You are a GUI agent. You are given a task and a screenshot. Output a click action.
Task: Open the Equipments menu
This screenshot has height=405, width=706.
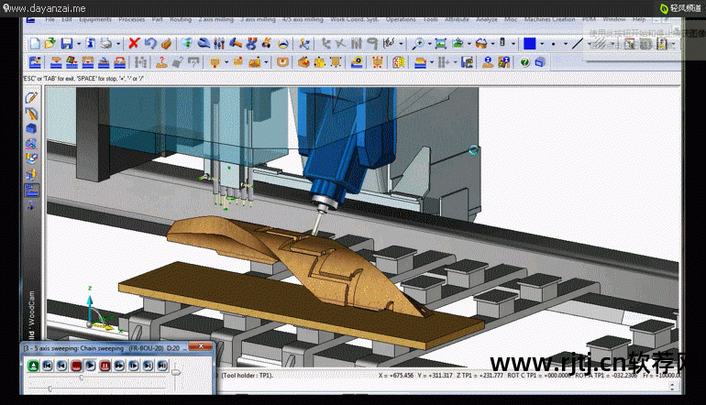(x=95, y=19)
